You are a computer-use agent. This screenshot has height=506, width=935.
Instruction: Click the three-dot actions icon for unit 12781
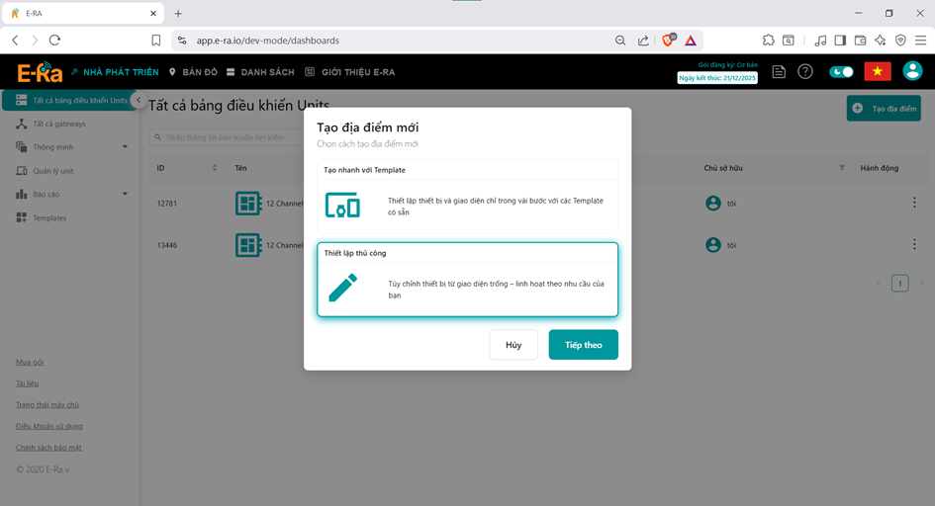pyautogui.click(x=913, y=203)
